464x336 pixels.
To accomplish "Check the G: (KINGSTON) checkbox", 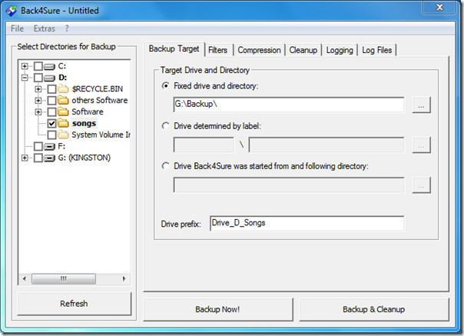I will (38, 158).
